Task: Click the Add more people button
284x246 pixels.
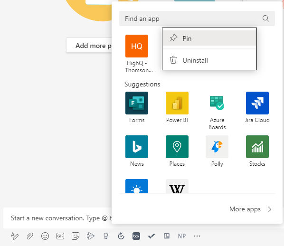Action: [x=89, y=46]
